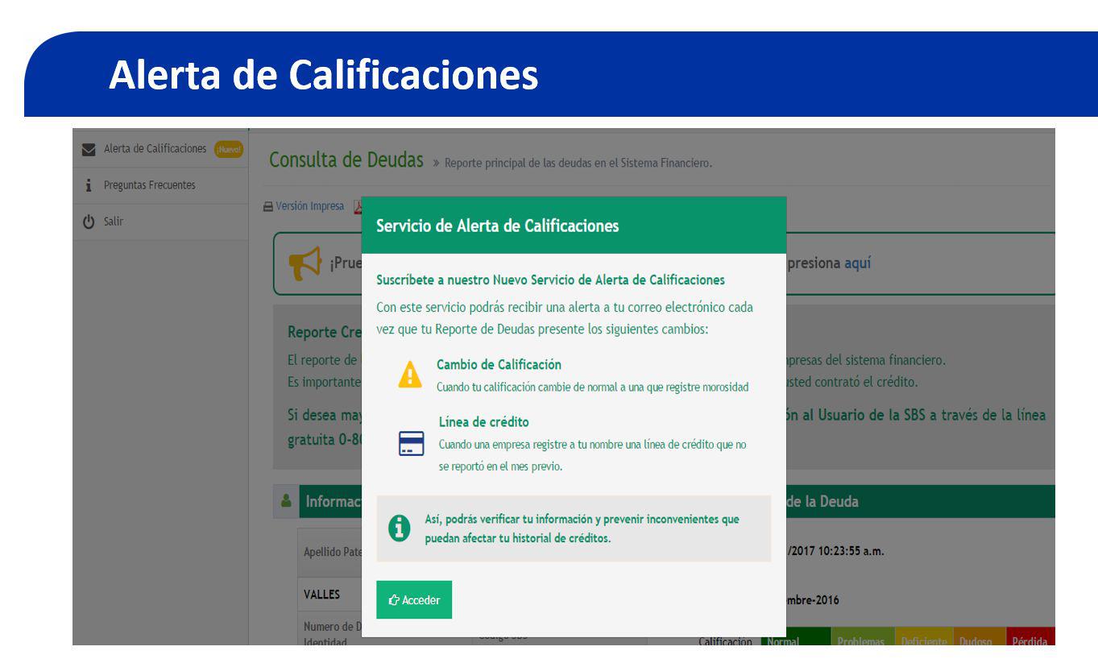
Task: Select Salir to log out
Action: point(114,222)
